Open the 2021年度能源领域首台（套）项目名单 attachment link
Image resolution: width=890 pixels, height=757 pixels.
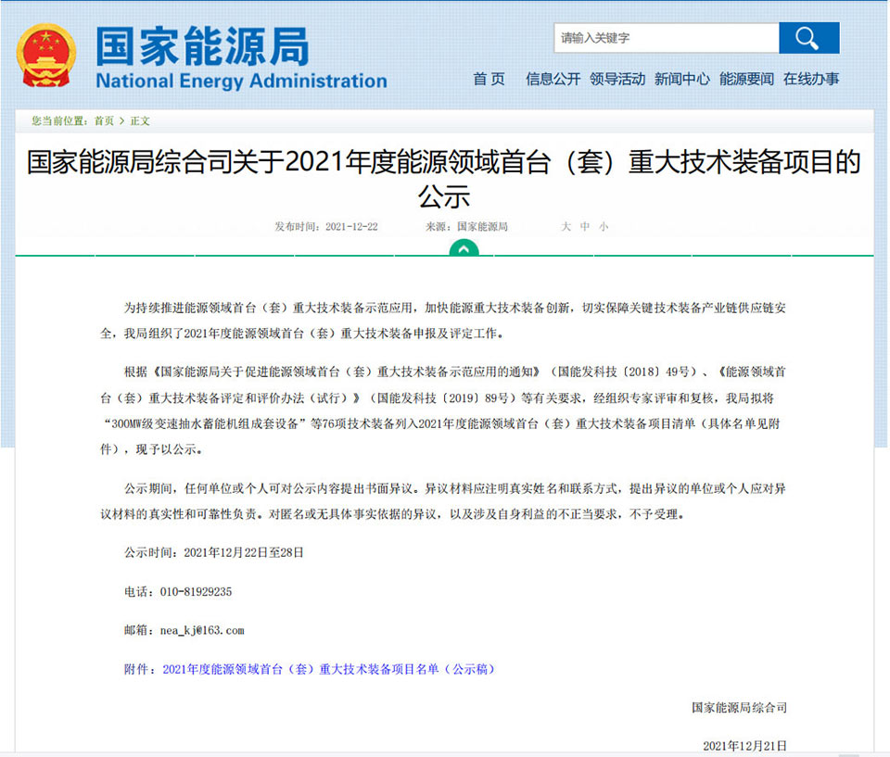pyautogui.click(x=328, y=669)
